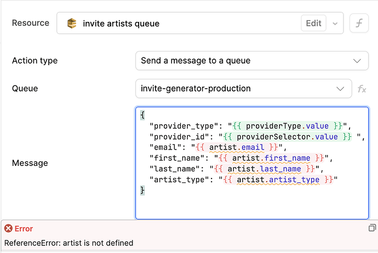Image resolution: width=378 pixels, height=253 pixels.
Task: Click the Action type label
Action: [35, 60]
